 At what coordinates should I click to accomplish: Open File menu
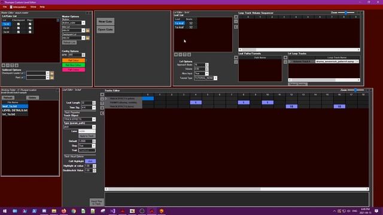5,7
